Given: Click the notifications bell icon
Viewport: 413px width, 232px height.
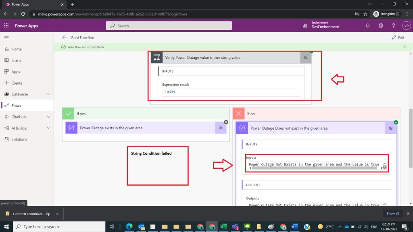Looking at the screenshot, I should click(367, 26).
